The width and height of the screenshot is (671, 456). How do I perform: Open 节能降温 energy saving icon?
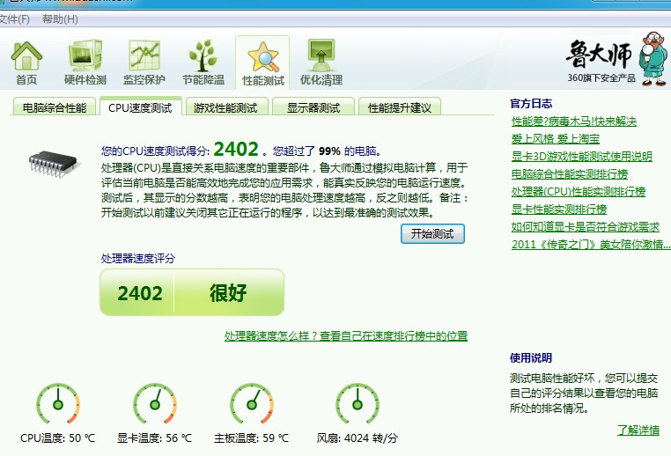(203, 63)
